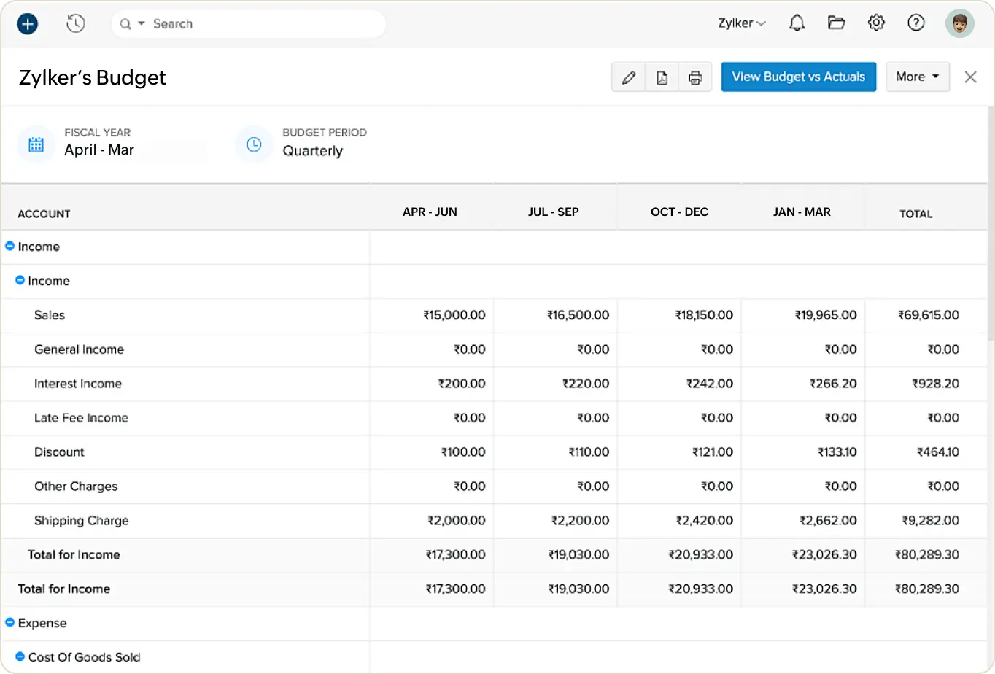
Task: Click inside the Search field
Action: click(x=219, y=23)
